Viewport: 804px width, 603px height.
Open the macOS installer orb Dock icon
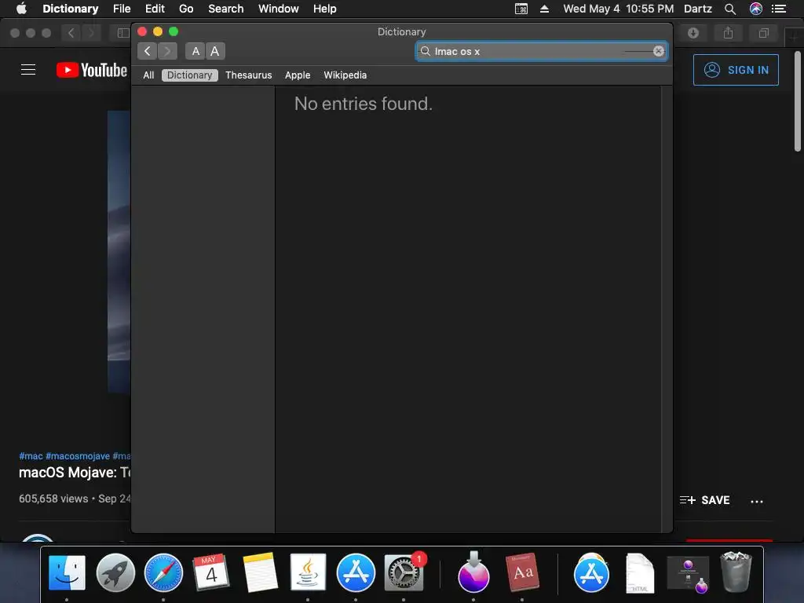tap(473, 572)
